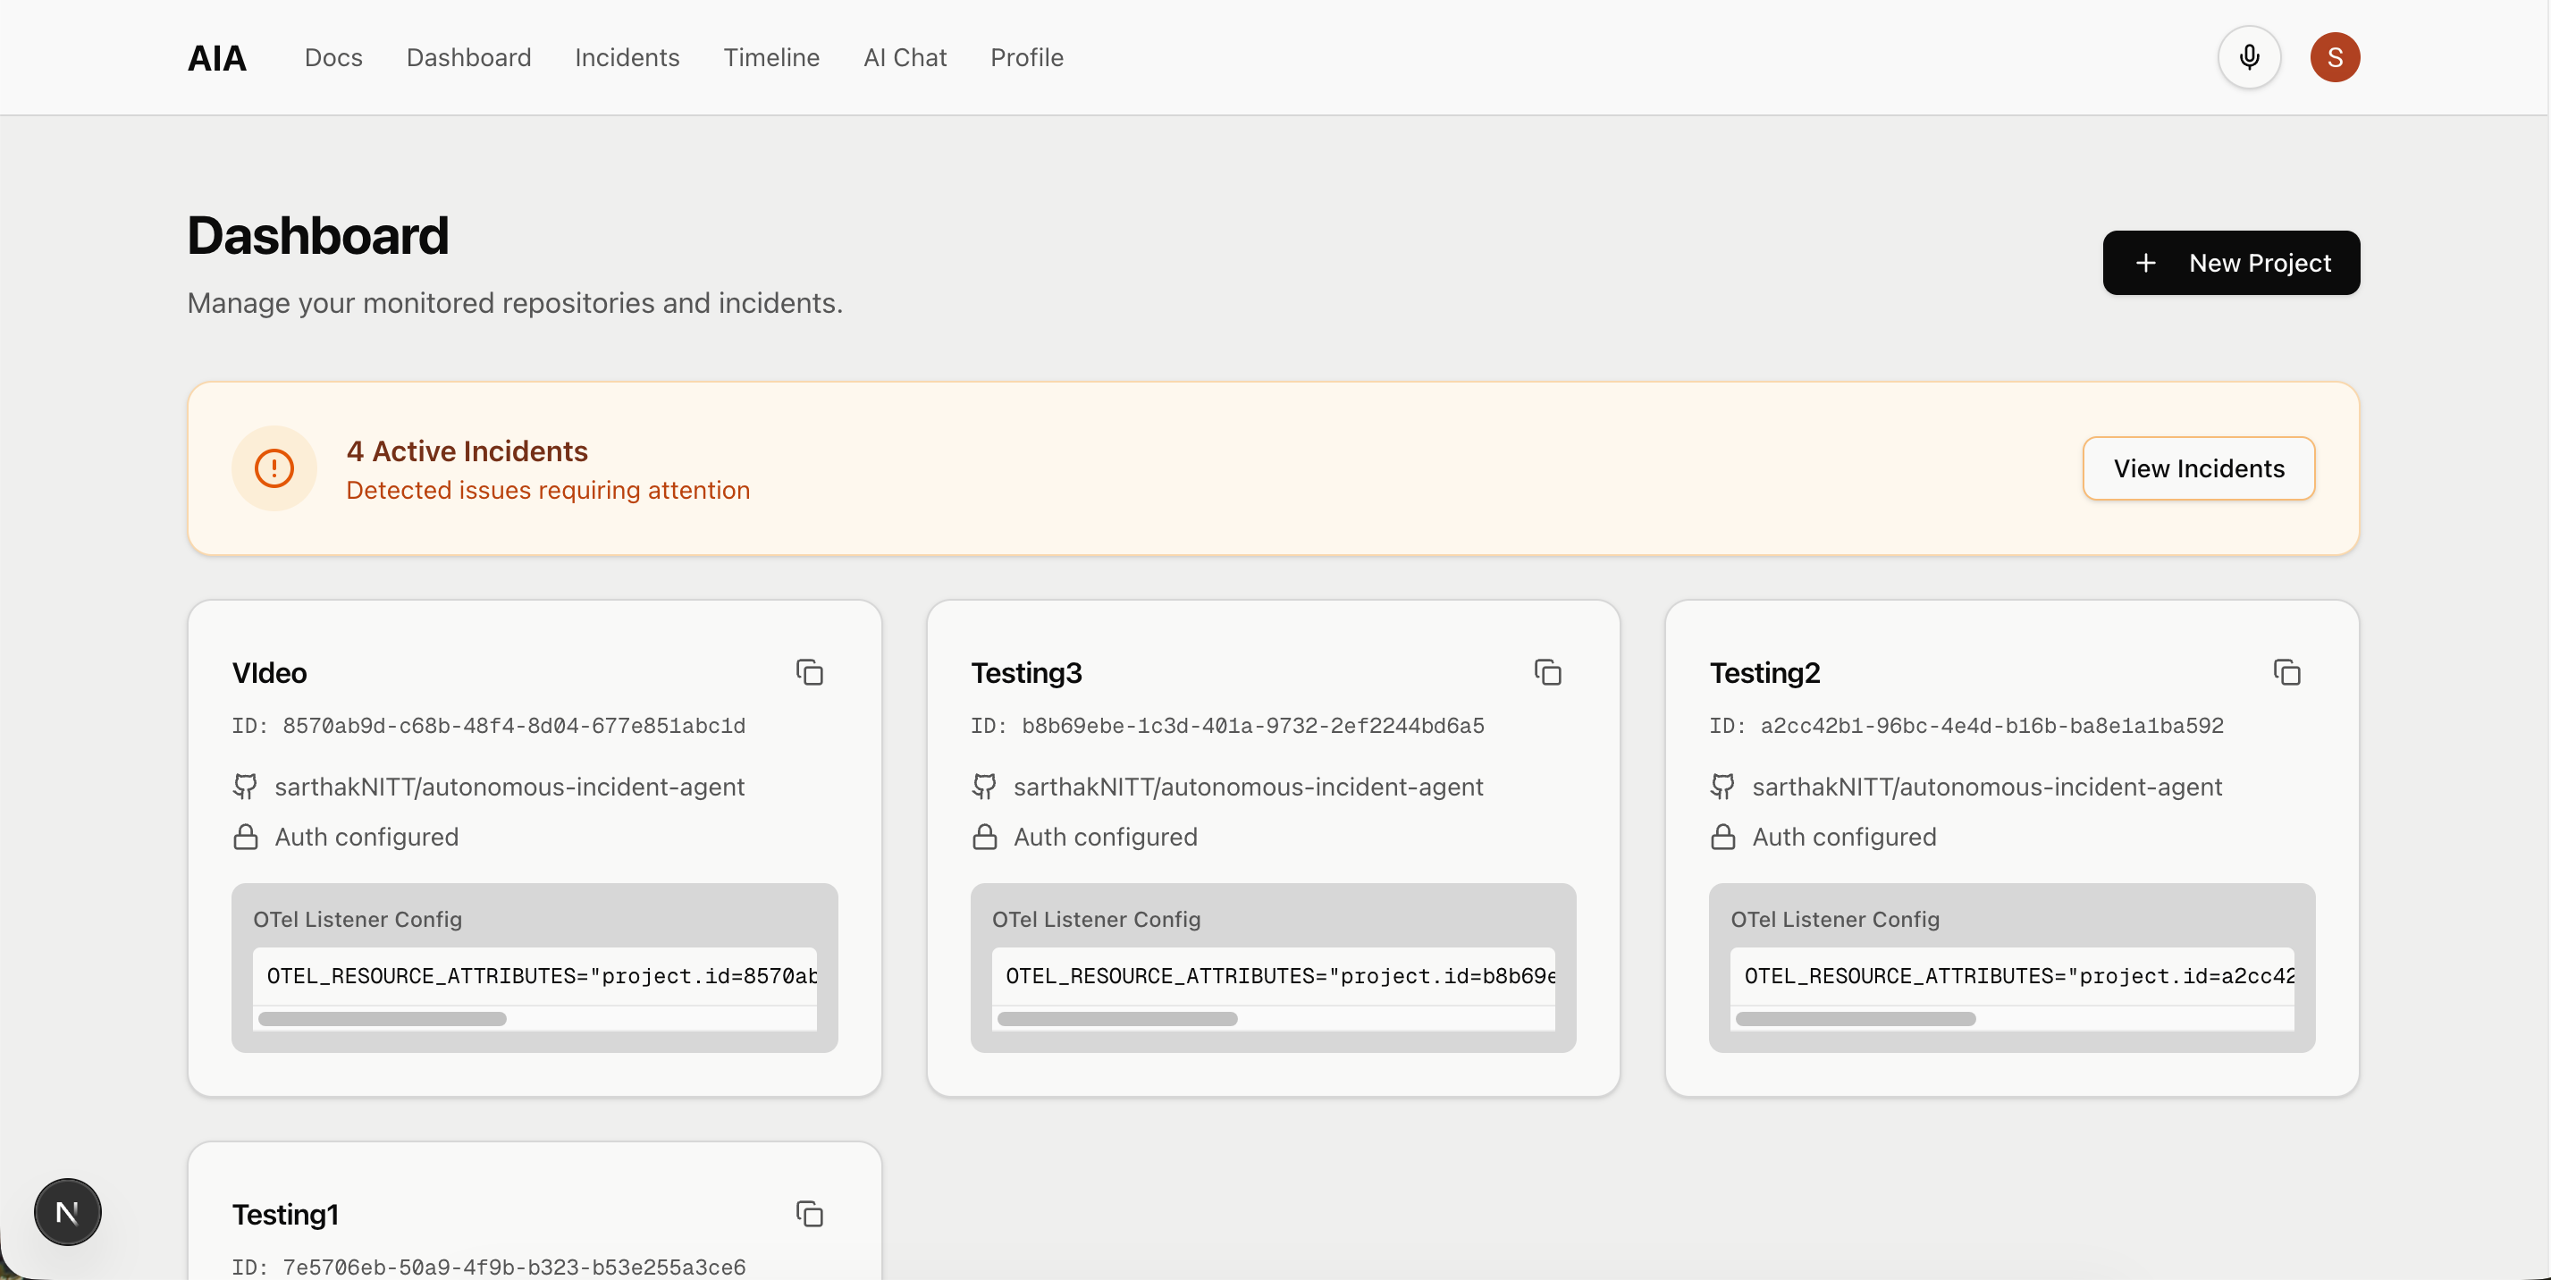Copy the Testing3 project ID

pyautogui.click(x=1547, y=672)
